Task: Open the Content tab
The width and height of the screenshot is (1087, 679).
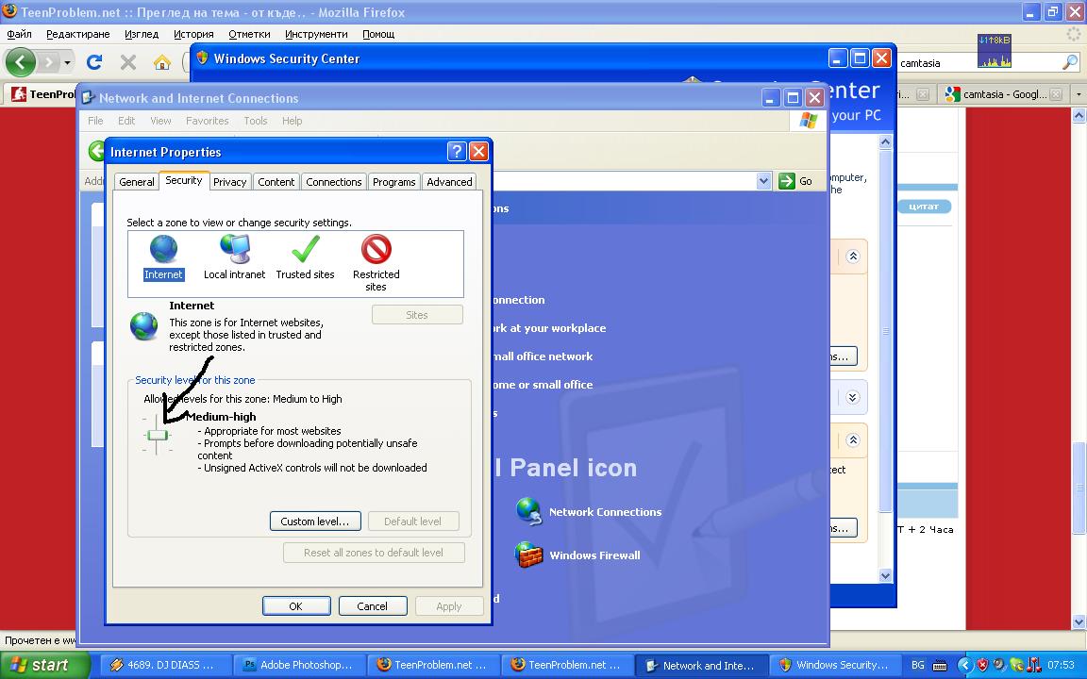Action: [x=276, y=181]
